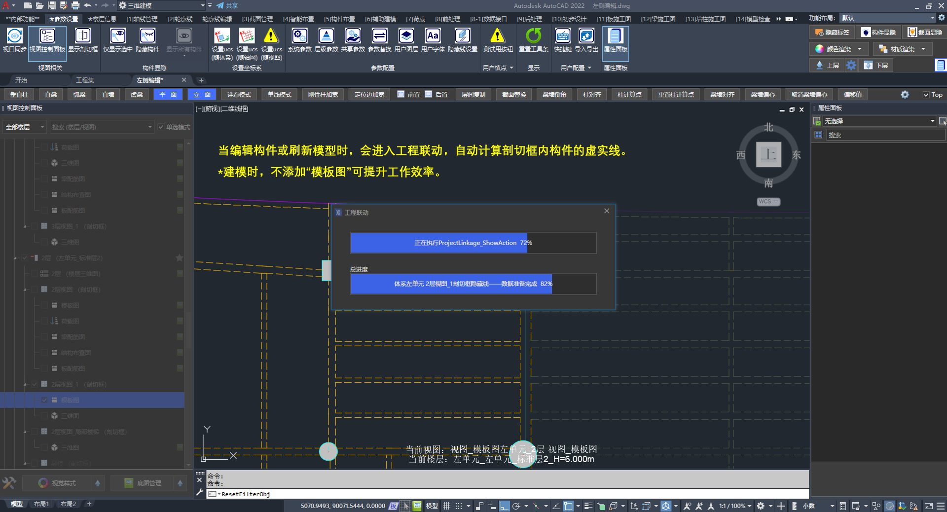Viewport: 947px width, 512px height.
Task: Click the 层间复制 inter-floor copy button
Action: click(x=473, y=95)
